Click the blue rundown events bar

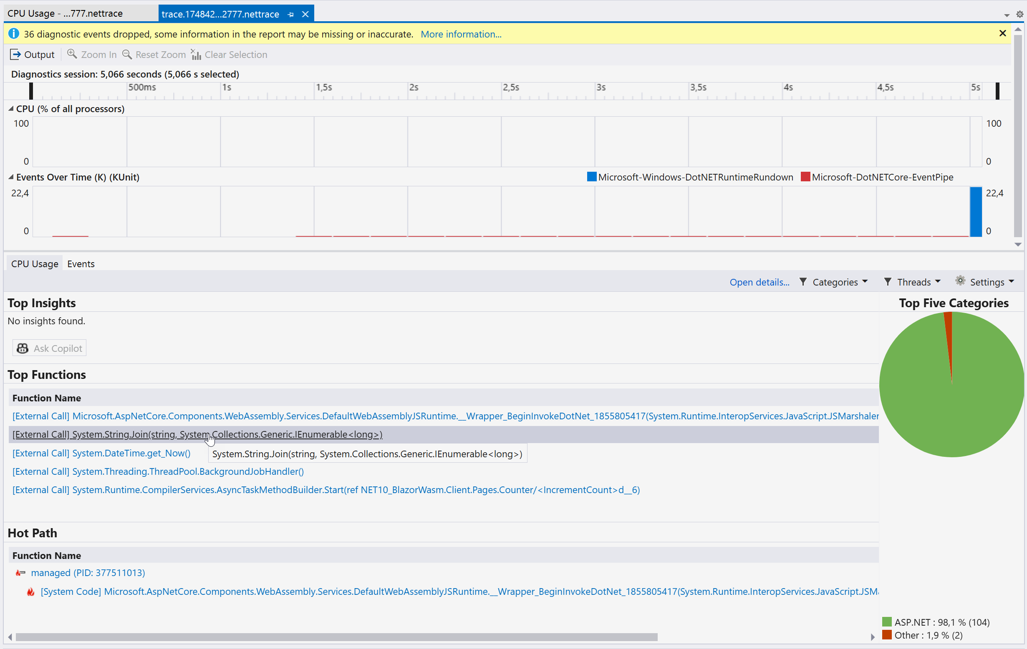[976, 211]
